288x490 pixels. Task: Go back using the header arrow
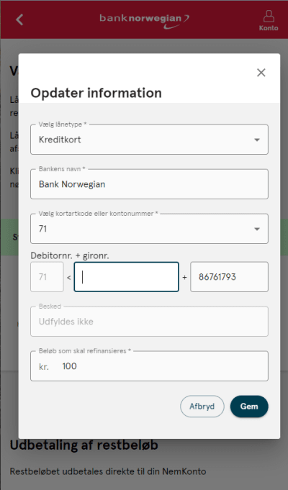[19, 19]
